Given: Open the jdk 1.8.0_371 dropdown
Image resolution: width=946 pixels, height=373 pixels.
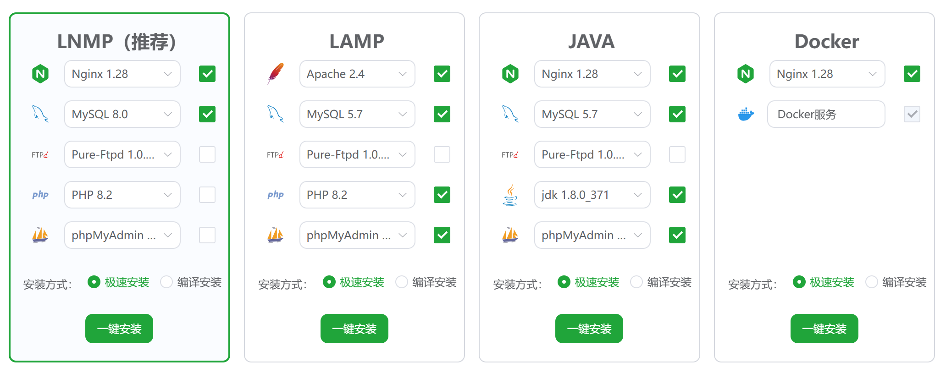Looking at the screenshot, I should point(592,195).
